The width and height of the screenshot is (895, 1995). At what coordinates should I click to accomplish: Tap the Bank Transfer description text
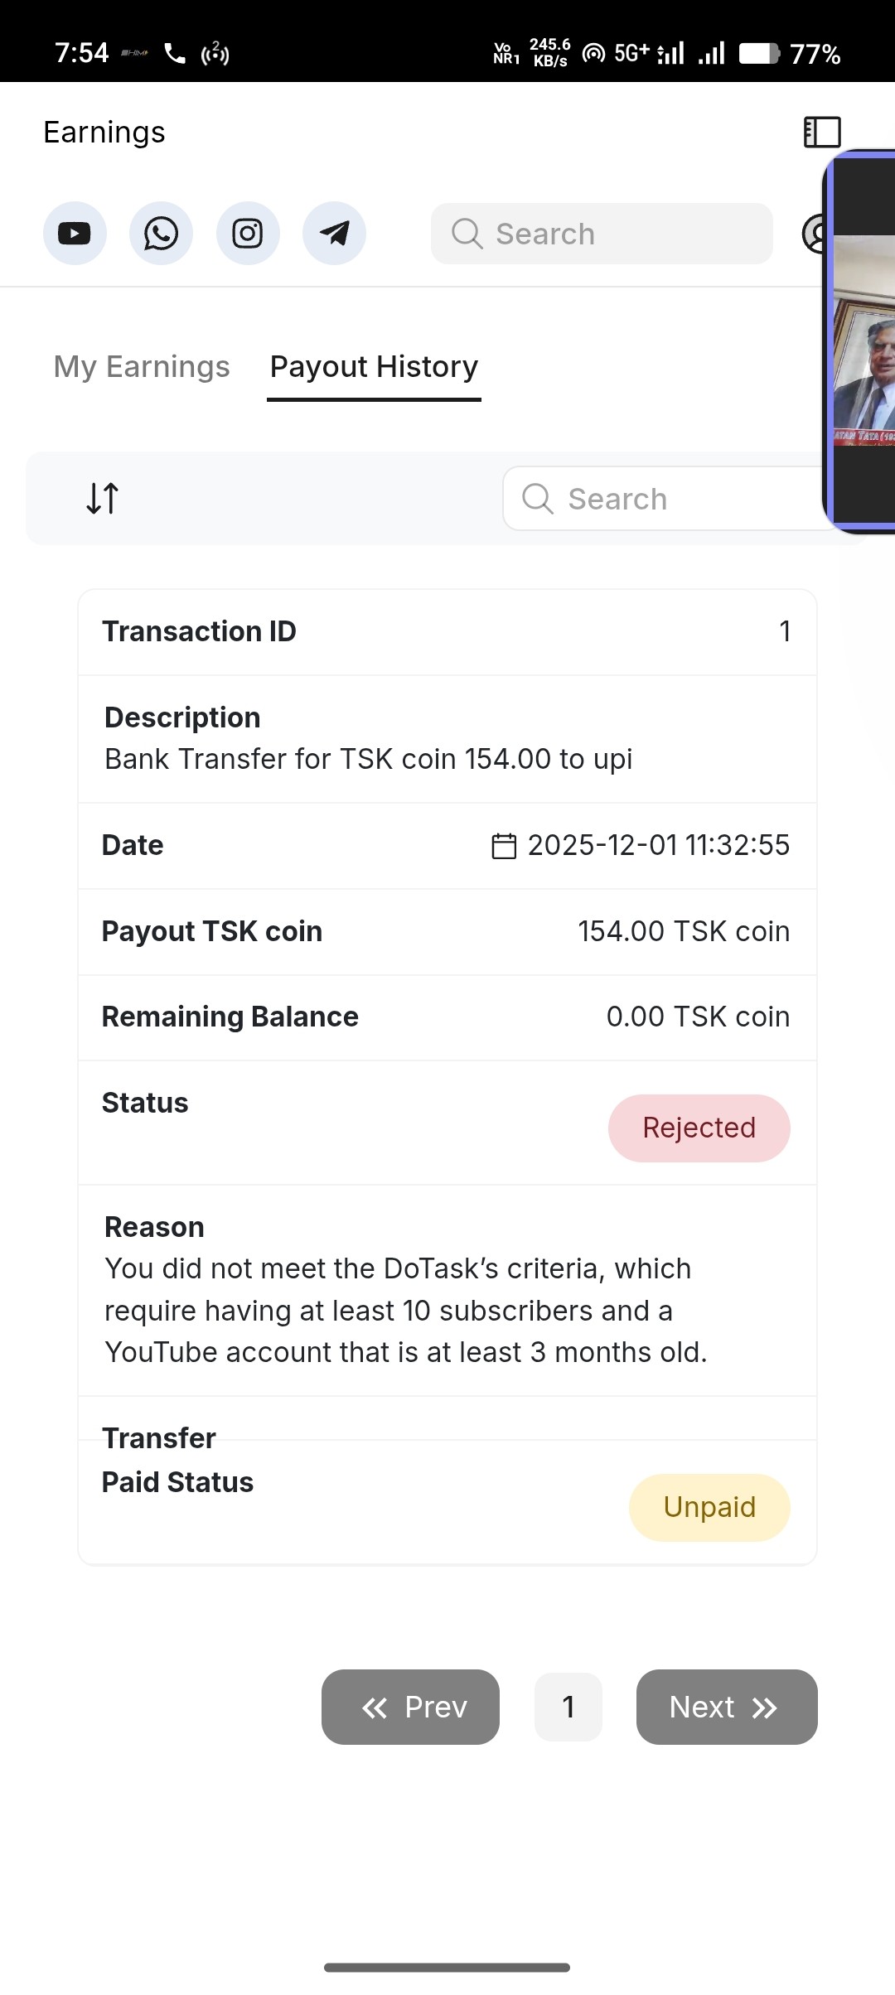point(368,759)
